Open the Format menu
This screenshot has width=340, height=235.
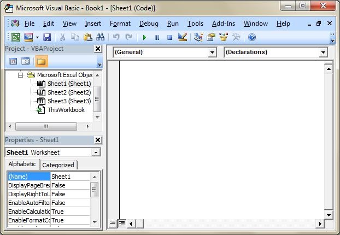120,23
